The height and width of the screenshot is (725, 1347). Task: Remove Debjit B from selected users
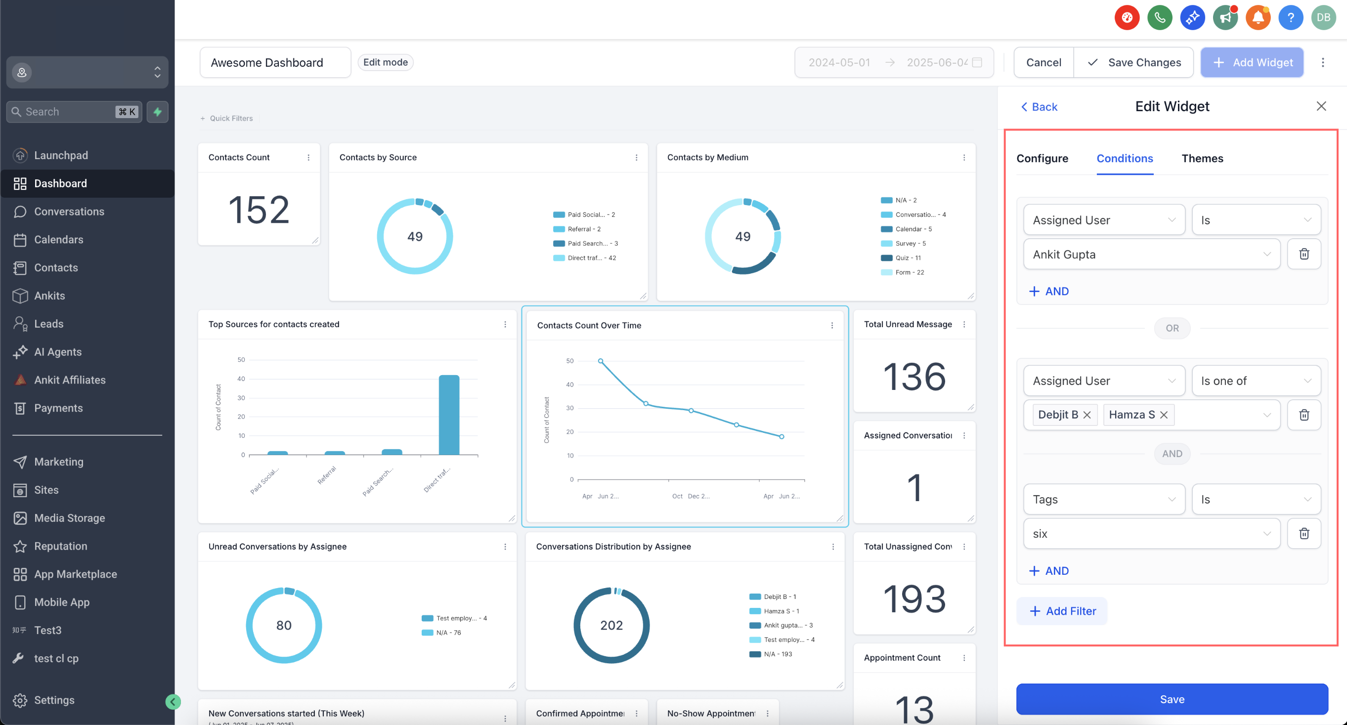[x=1086, y=415]
